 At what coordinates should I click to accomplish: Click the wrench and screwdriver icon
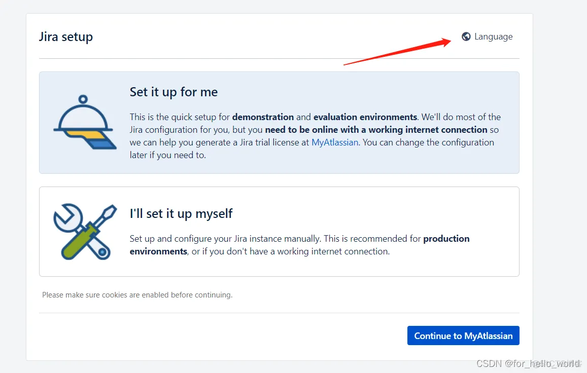(x=85, y=232)
